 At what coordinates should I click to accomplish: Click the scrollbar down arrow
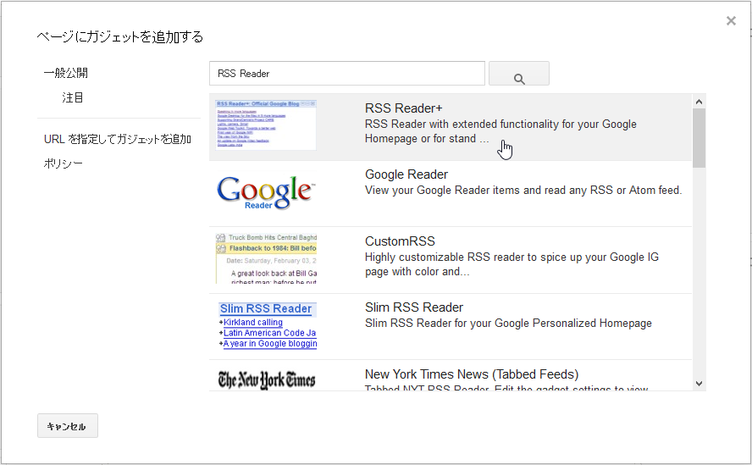(x=699, y=384)
